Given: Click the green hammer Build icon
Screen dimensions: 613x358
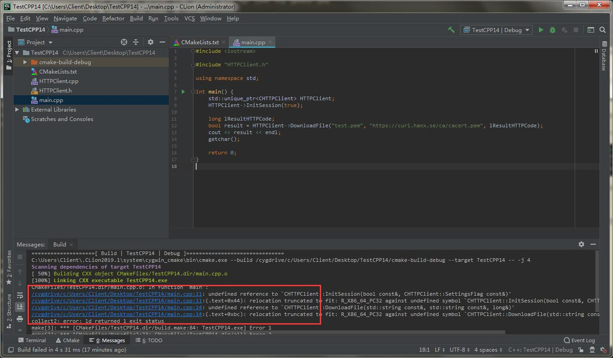Looking at the screenshot, I should (451, 30).
